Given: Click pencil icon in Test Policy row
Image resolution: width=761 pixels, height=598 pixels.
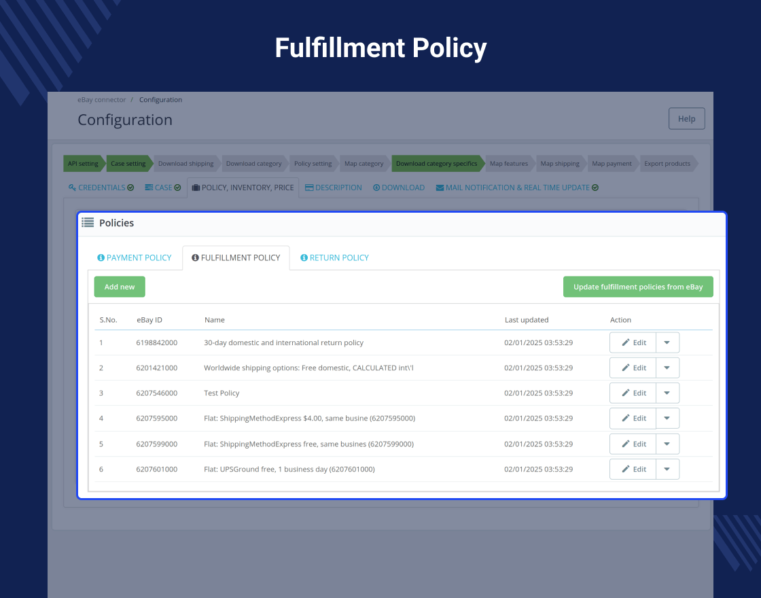Looking at the screenshot, I should [x=626, y=393].
